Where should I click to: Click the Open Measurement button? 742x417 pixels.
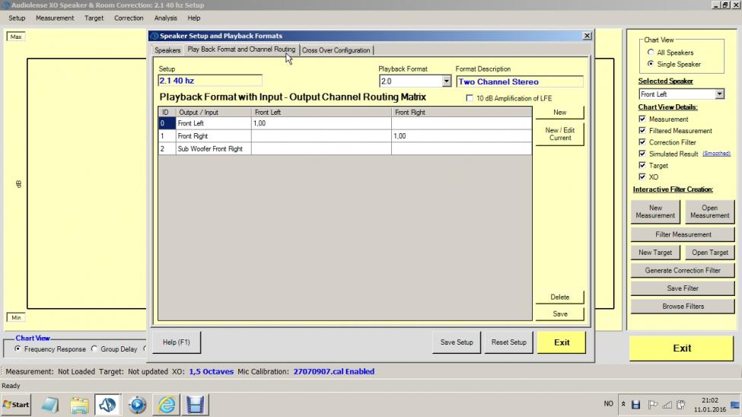(x=709, y=212)
